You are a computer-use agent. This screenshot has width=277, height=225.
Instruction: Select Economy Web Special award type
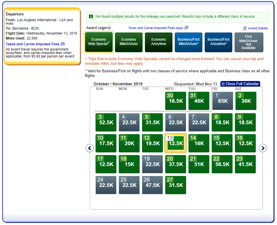(x=99, y=42)
